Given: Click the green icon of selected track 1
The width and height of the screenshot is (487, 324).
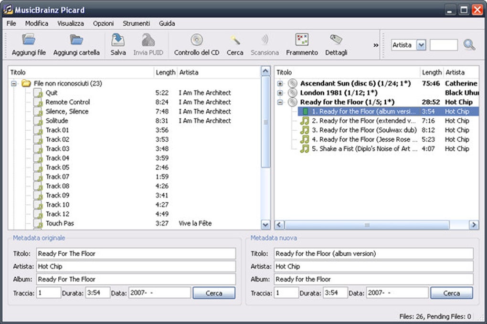Looking at the screenshot, I should tap(305, 111).
